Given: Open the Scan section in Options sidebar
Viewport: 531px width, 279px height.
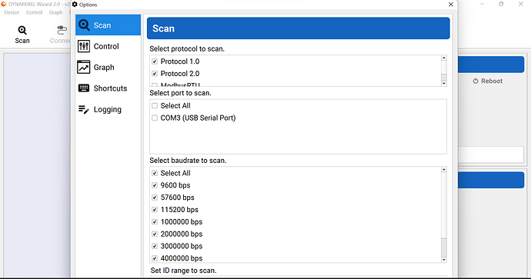Looking at the screenshot, I should (108, 25).
